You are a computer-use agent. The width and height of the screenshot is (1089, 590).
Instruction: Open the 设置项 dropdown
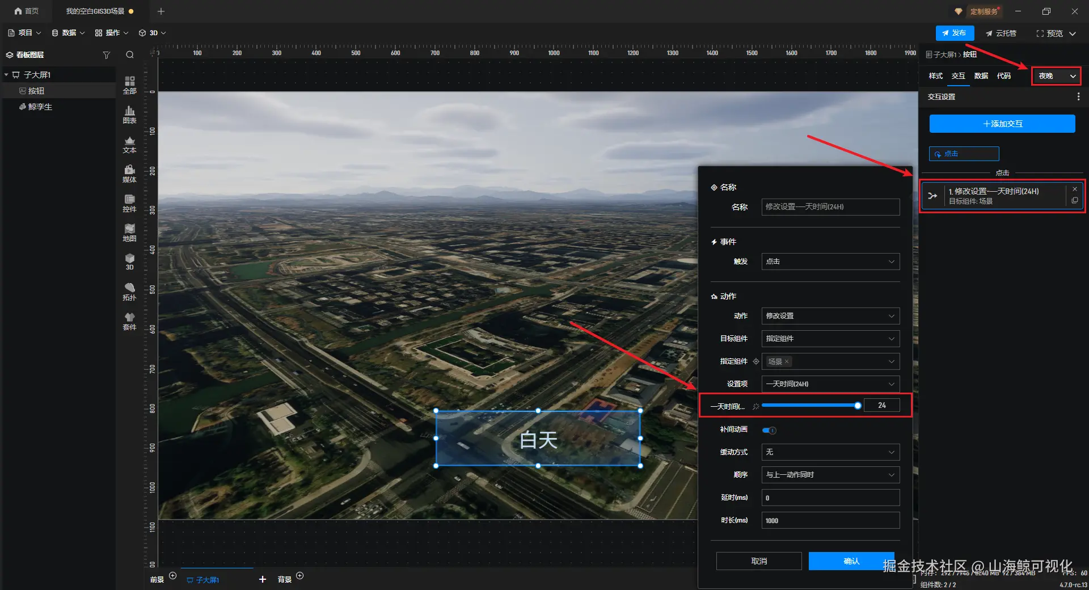[x=830, y=384]
